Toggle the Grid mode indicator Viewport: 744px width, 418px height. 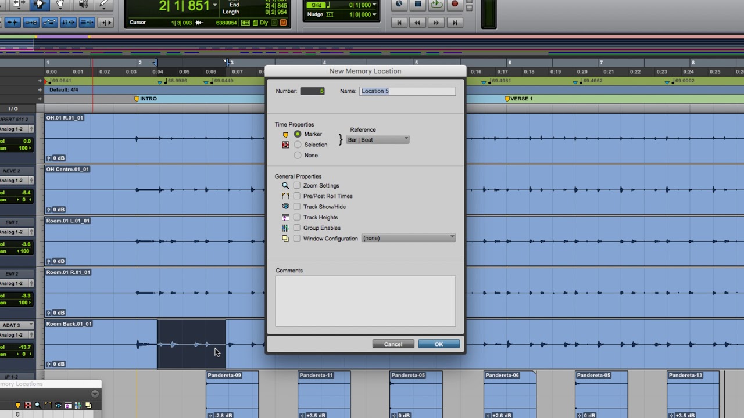(x=316, y=5)
